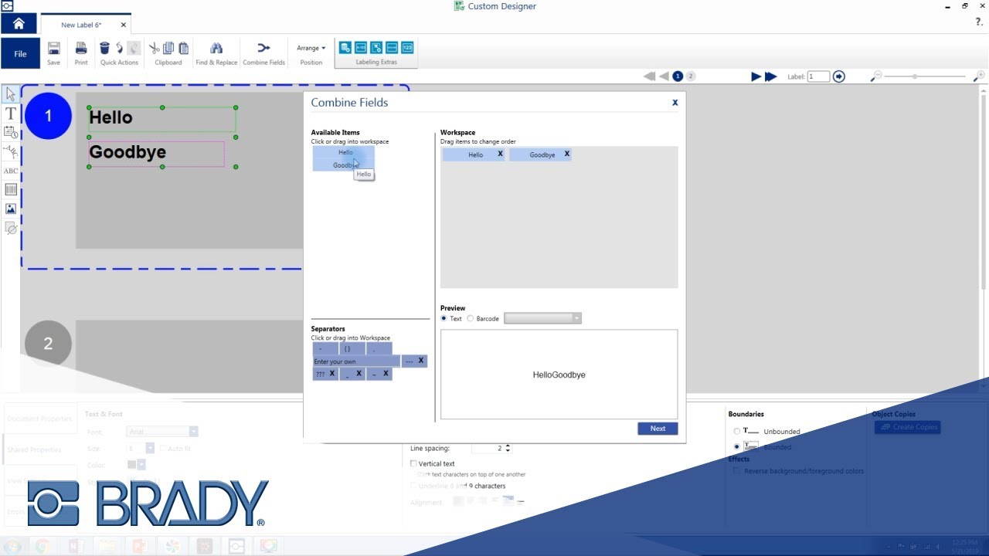Select Text preview radio button
Viewport: 989px width, 556px height.
tap(444, 318)
